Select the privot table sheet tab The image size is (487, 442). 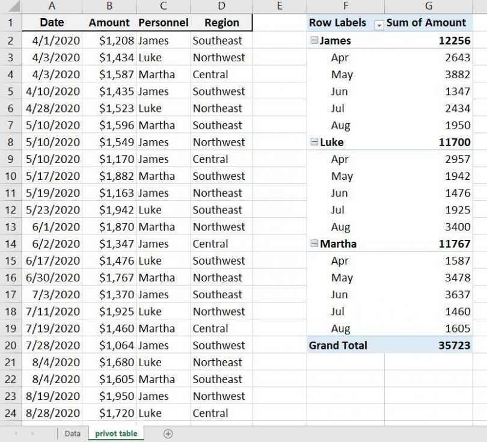(118, 432)
